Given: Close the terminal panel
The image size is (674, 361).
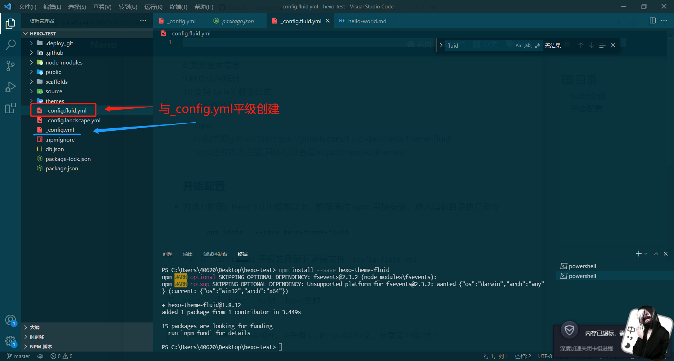Looking at the screenshot, I should [666, 254].
